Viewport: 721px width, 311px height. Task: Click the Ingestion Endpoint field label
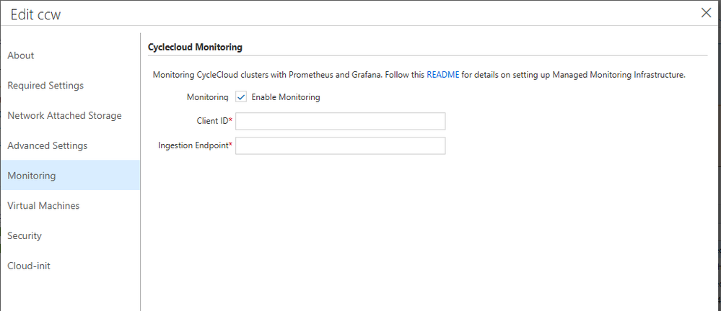193,145
